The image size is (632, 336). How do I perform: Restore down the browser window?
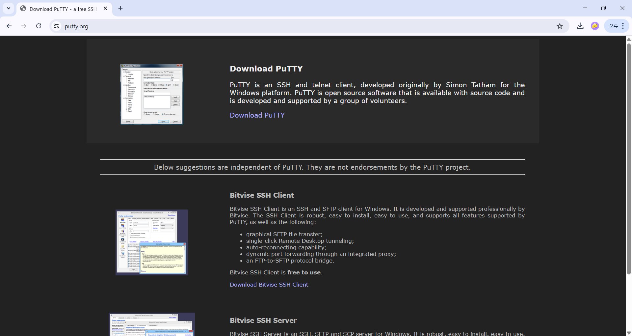[603, 8]
